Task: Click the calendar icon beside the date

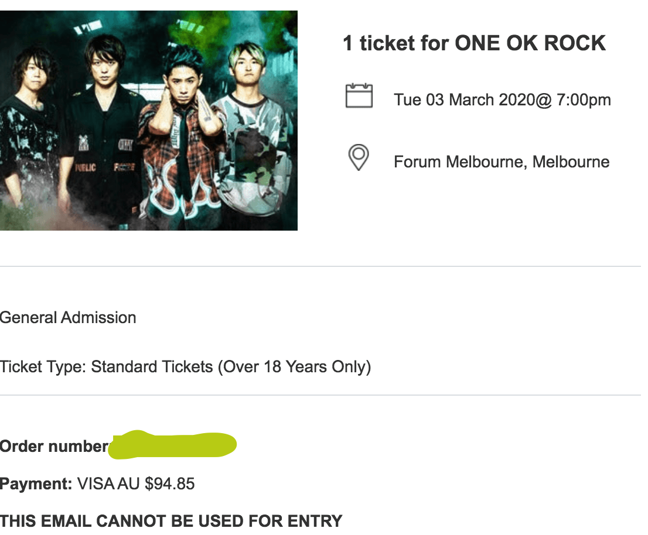Action: pos(359,95)
